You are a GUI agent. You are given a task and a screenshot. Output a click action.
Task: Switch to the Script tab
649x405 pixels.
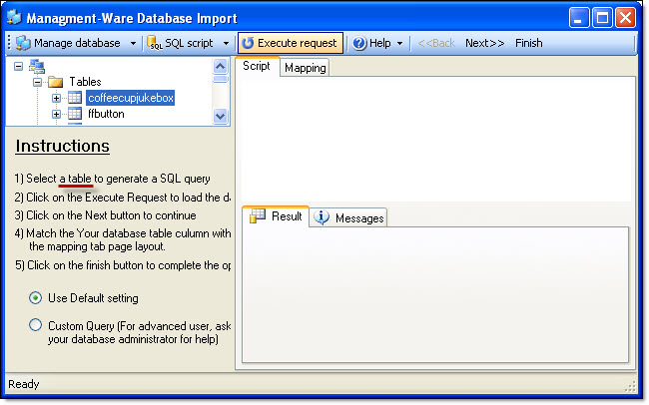click(x=257, y=66)
